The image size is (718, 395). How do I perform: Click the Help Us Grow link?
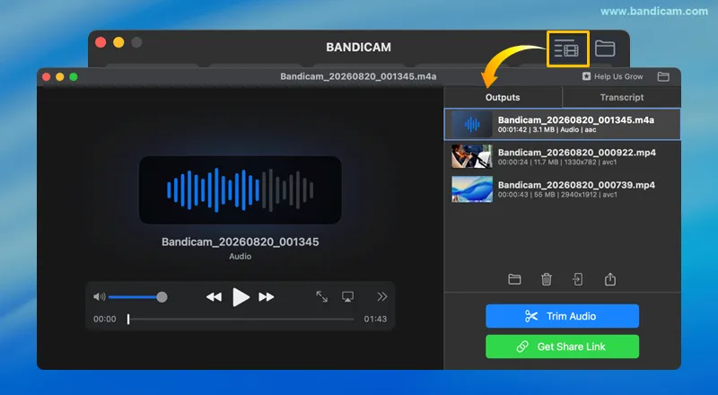(x=613, y=76)
